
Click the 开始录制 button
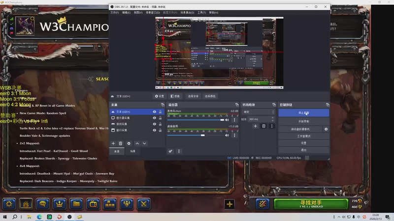[x=303, y=121]
